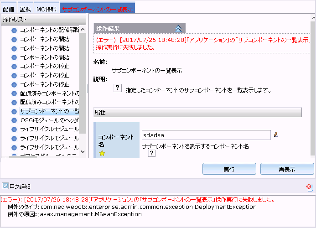
Task: Select the コンポーネントの配備解除 item in the operation list
Action: coord(49,30)
